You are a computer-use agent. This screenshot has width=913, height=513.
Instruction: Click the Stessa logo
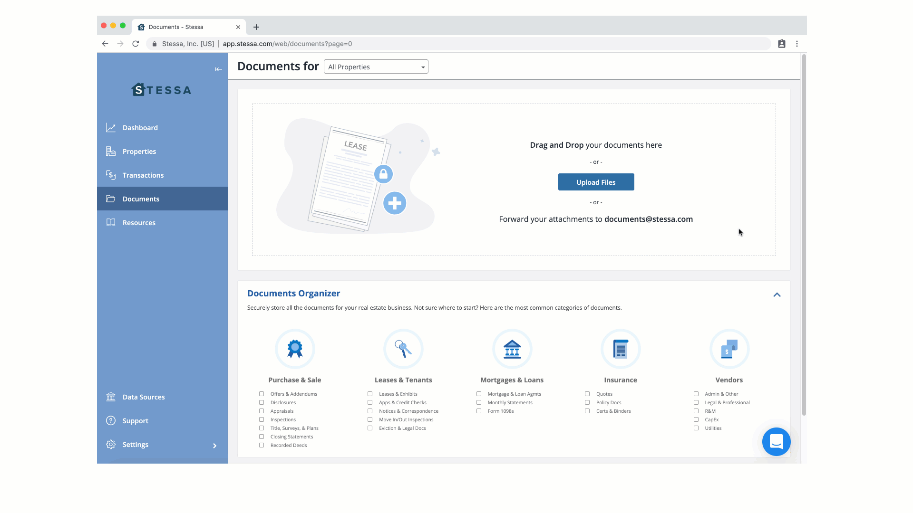(162, 90)
